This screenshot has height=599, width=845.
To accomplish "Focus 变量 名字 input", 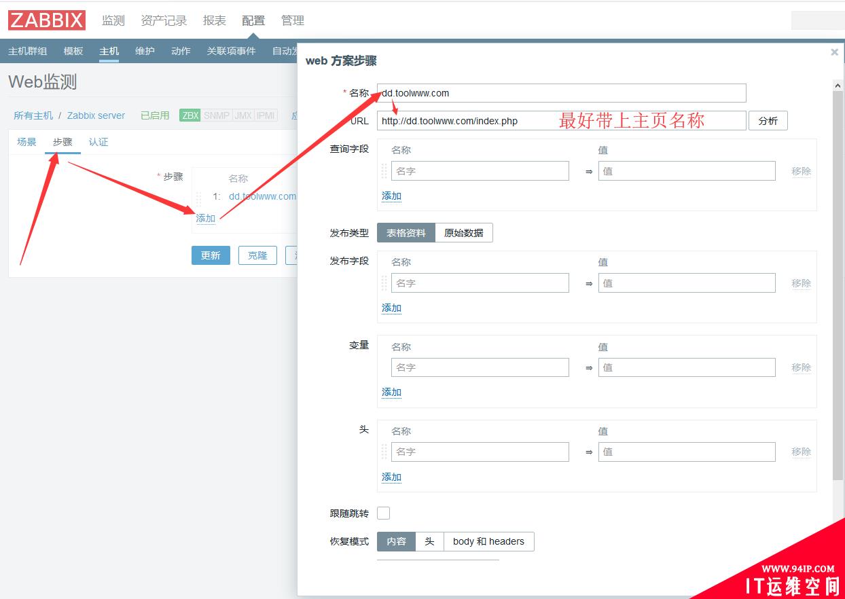I will coord(480,367).
